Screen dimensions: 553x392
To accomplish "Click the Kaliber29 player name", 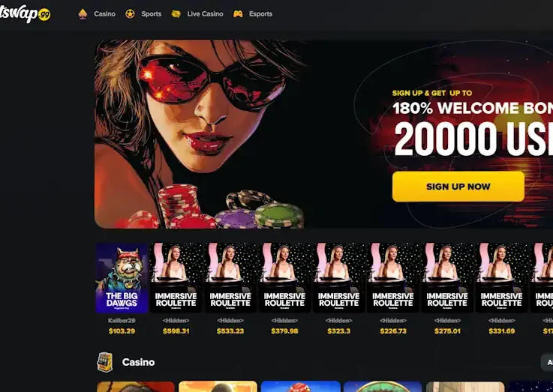I will coord(122,321).
